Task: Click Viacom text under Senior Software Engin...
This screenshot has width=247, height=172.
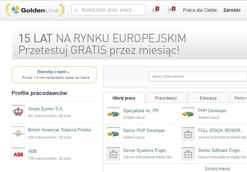Action: (222, 157)
